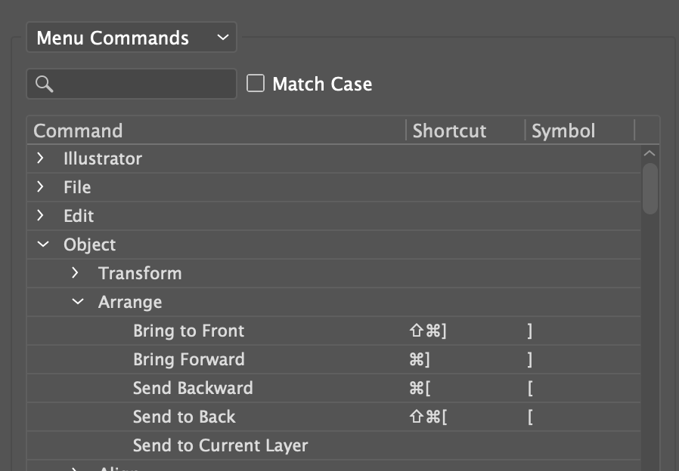
Task: Collapse the Arrange submenu
Action: (x=77, y=302)
